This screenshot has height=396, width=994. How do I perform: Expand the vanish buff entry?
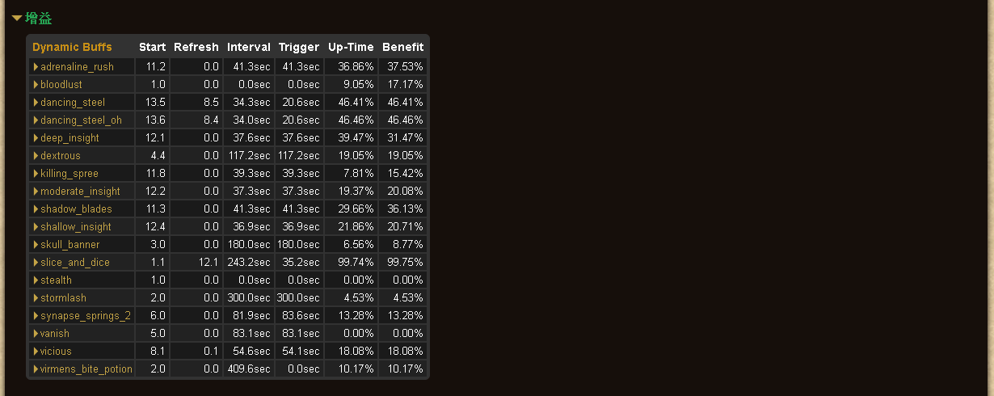pos(55,334)
